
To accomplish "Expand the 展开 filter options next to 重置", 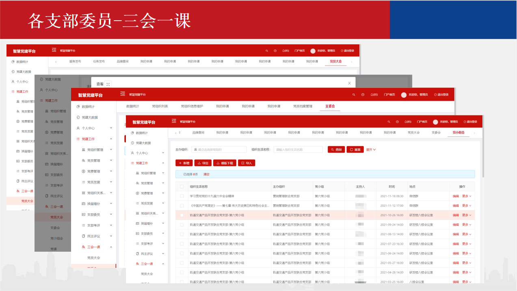I will [371, 150].
